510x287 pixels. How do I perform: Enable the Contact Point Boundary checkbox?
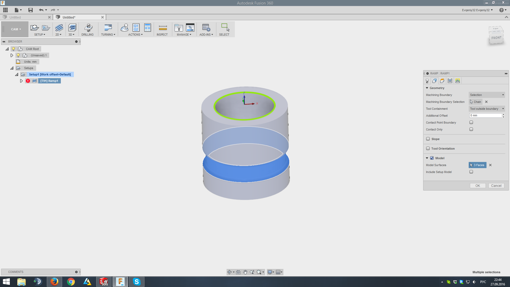pos(471,123)
